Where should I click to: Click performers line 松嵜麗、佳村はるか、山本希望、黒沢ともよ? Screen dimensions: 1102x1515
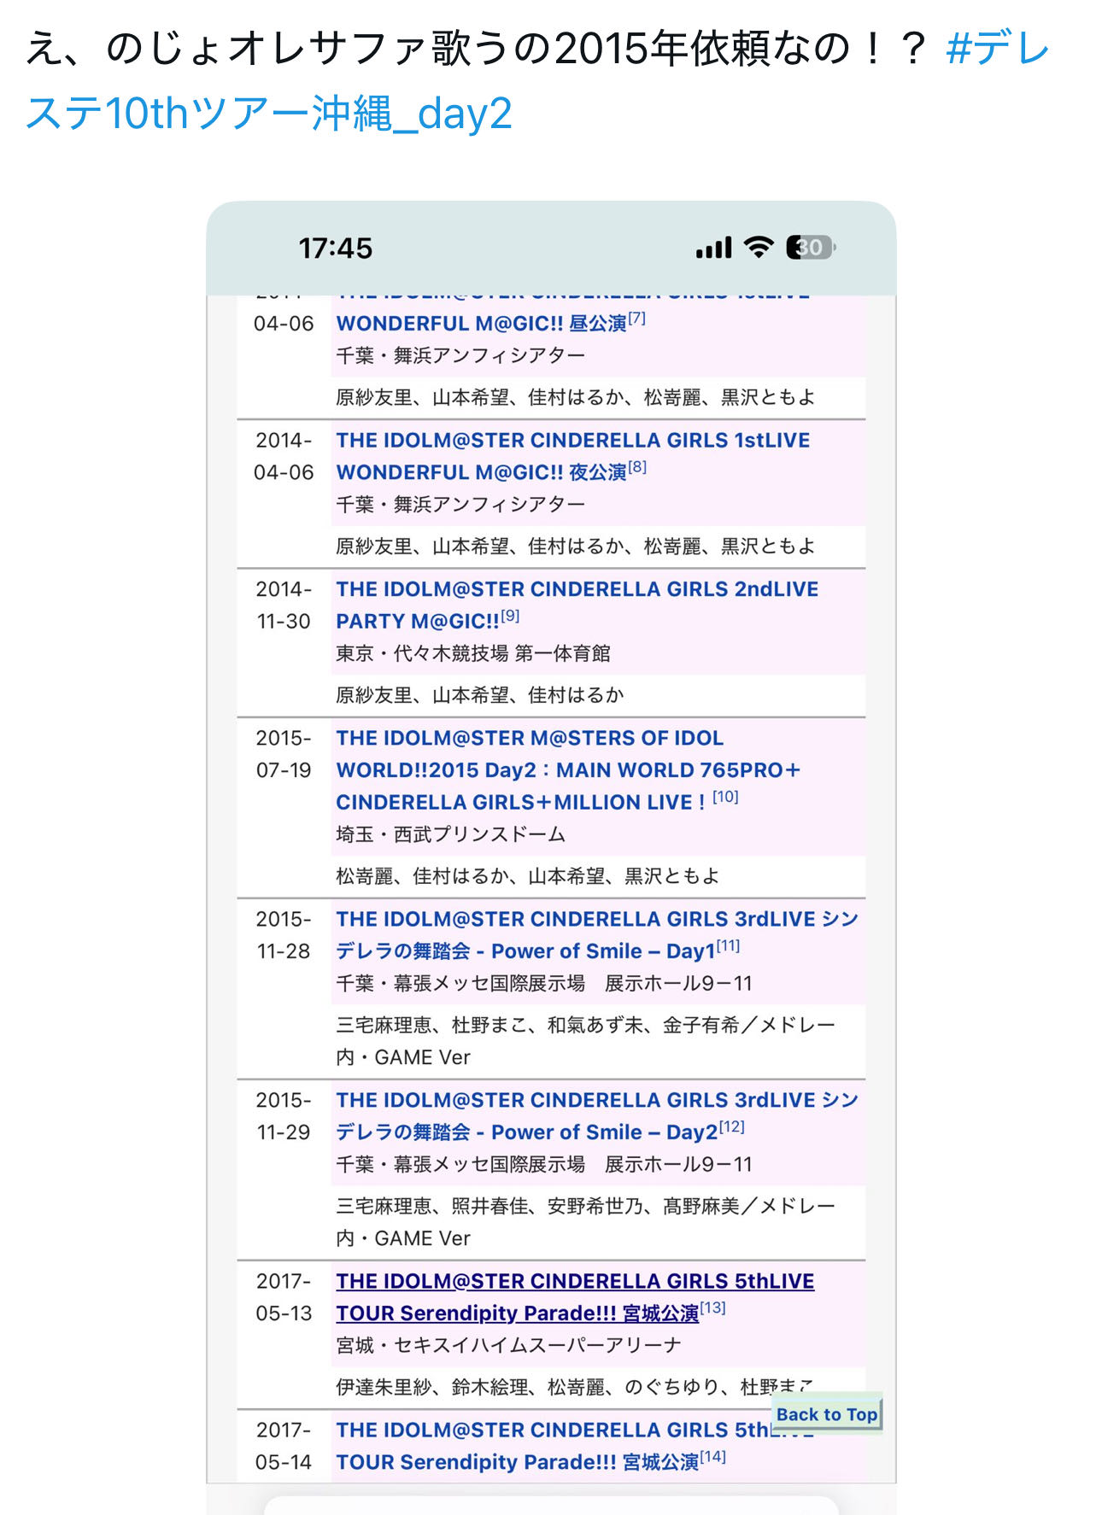tap(528, 876)
